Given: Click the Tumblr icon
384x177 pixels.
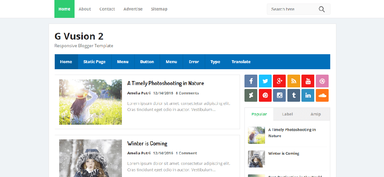Looking at the screenshot, I should coord(294,95).
